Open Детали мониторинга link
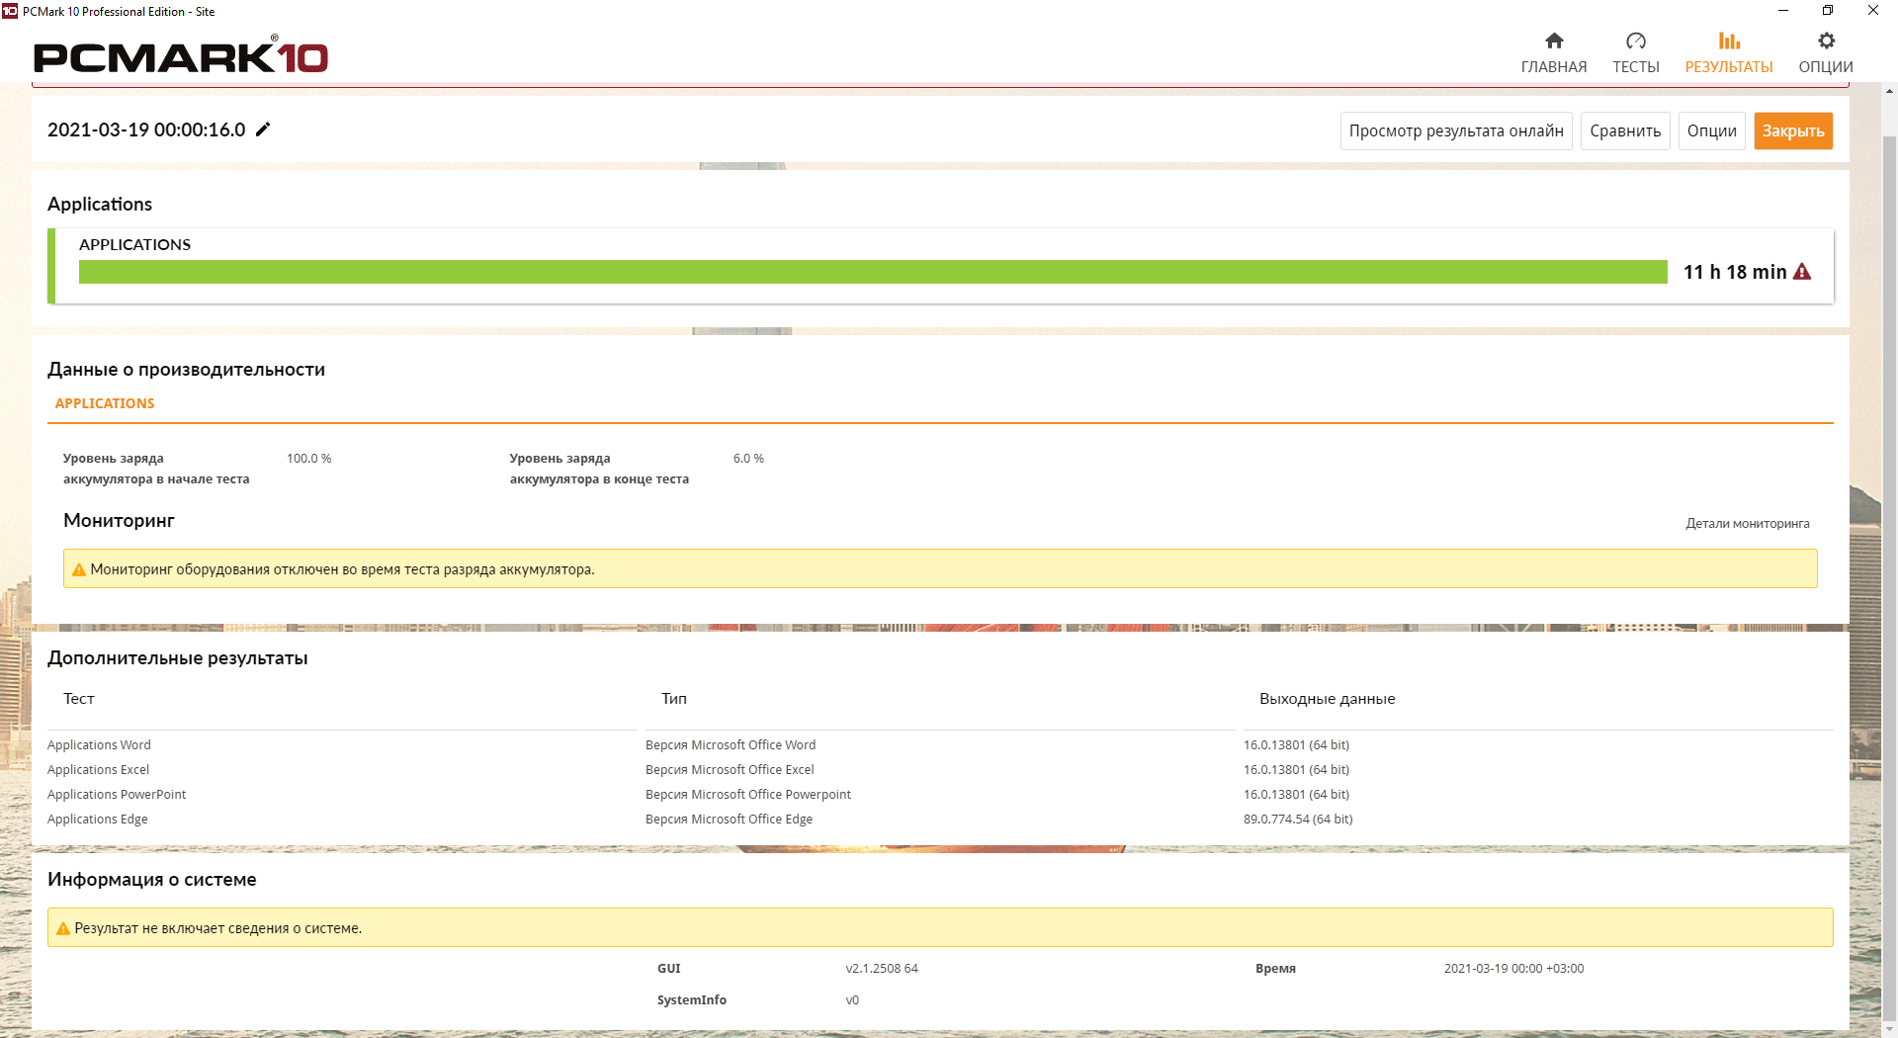 tap(1748, 523)
